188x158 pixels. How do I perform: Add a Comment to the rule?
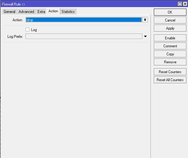(170, 46)
